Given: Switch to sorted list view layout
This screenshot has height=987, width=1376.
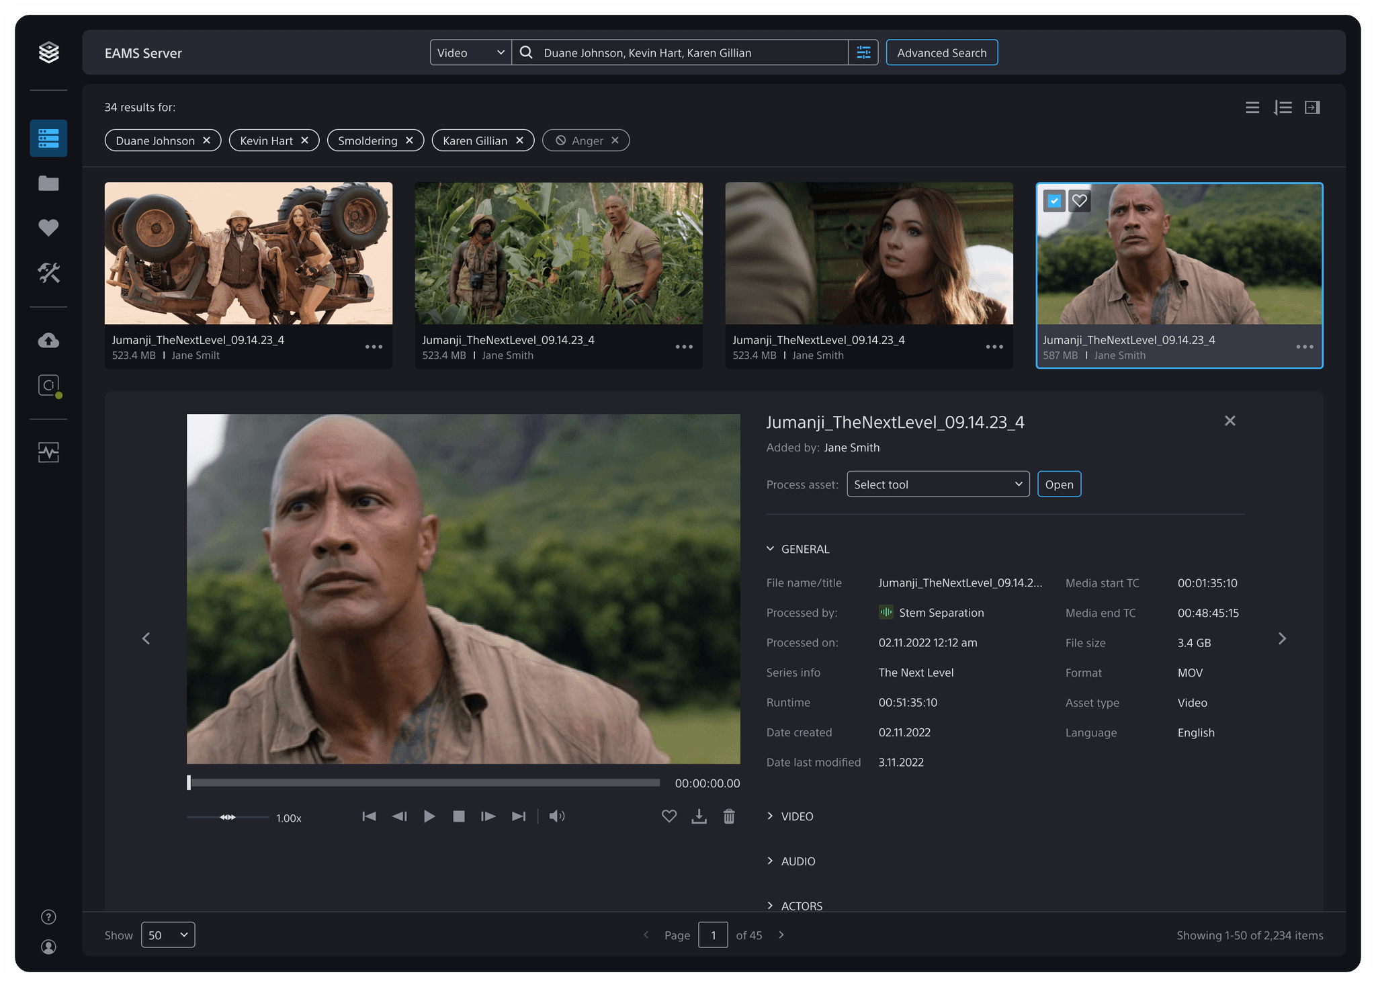Looking at the screenshot, I should pos(1283,108).
